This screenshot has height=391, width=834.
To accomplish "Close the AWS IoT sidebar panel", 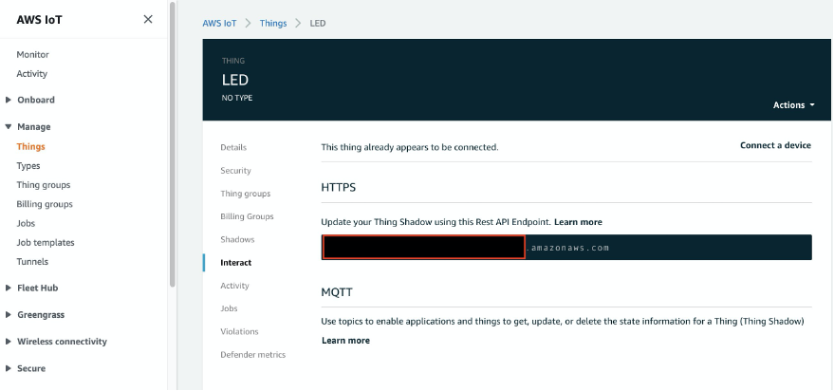I will coord(148,19).
